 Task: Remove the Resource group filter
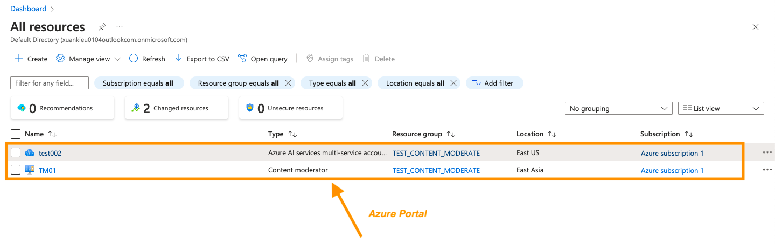[x=288, y=83]
